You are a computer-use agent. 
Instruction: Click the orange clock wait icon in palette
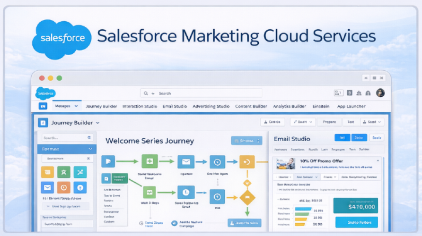click(x=64, y=187)
